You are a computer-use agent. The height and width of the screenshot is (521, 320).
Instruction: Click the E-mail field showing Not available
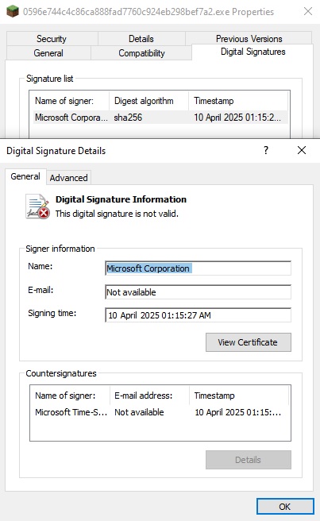pos(198,292)
